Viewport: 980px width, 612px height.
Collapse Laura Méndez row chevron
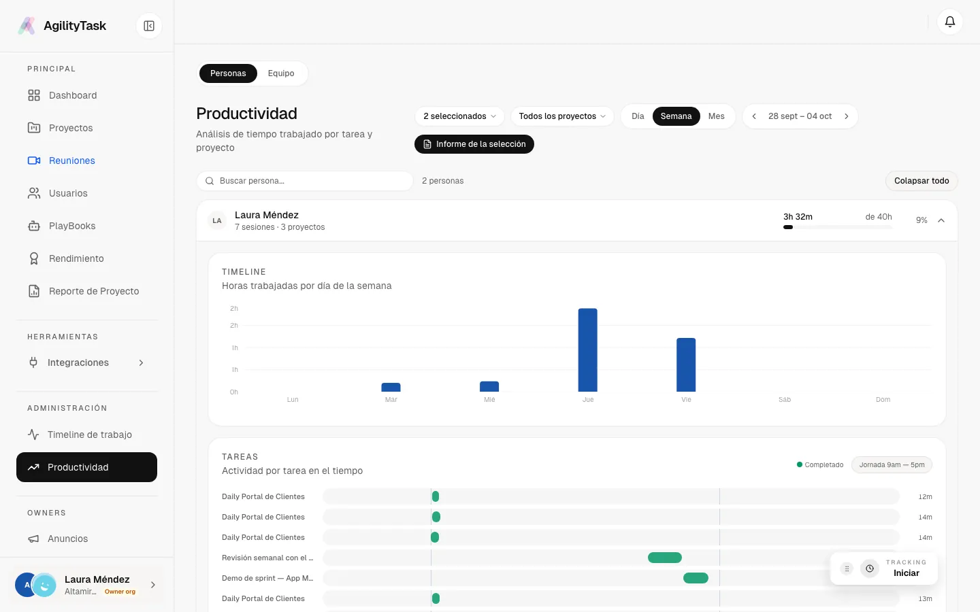tap(941, 220)
